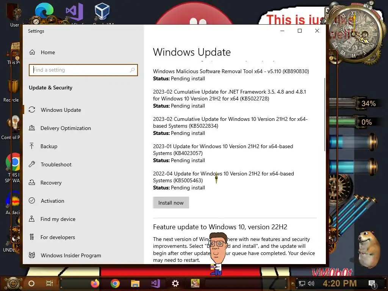Click the Feature update to Windows 10 22H2 heading

click(220, 227)
